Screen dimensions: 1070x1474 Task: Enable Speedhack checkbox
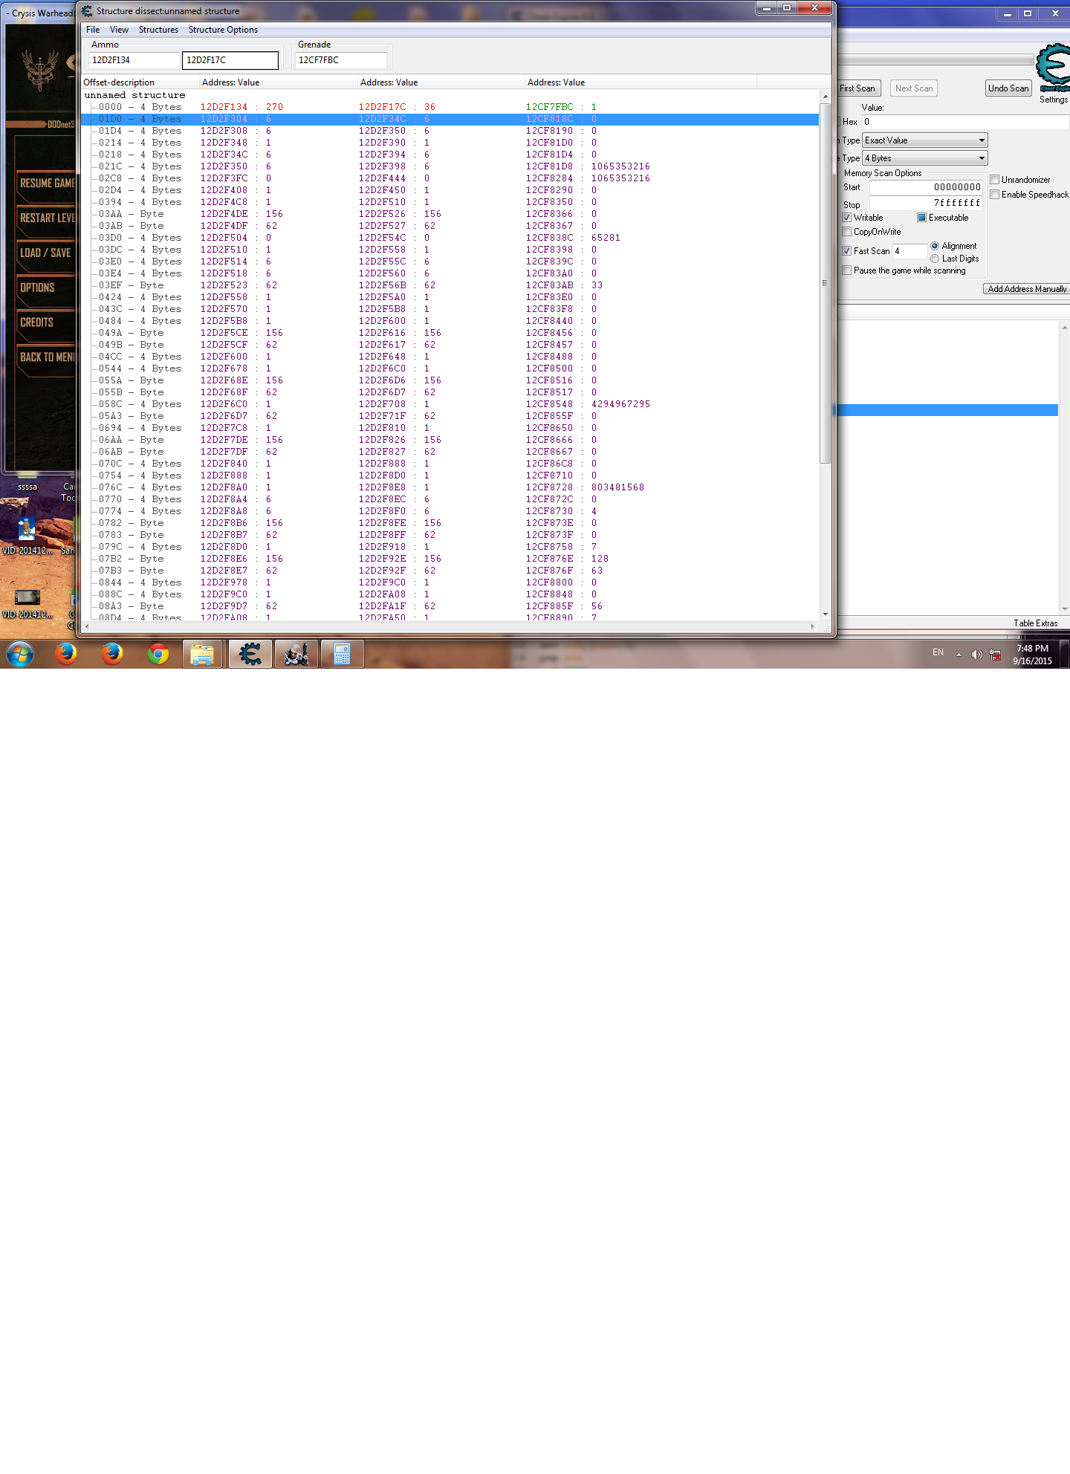(994, 195)
